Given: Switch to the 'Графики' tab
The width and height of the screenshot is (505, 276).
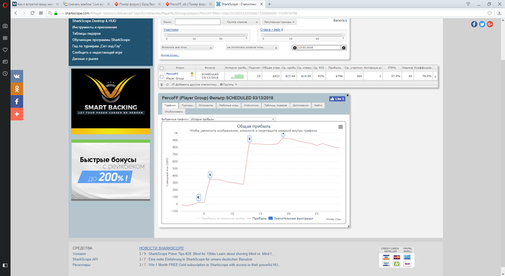Looking at the screenshot, I should click(x=170, y=105).
